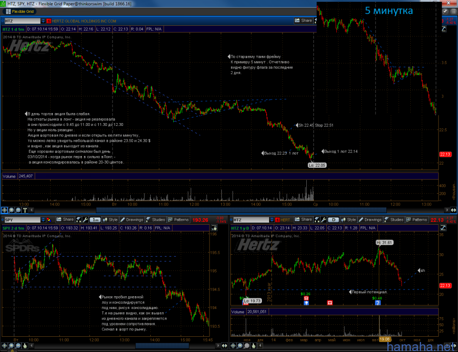Open the Style menu in SPY chart
Image resolution: width=458 pixels, height=352 pixels.
tap(110, 220)
